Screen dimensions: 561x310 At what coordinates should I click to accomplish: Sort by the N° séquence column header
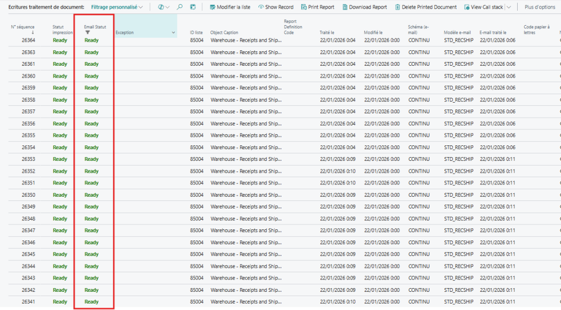point(22,27)
